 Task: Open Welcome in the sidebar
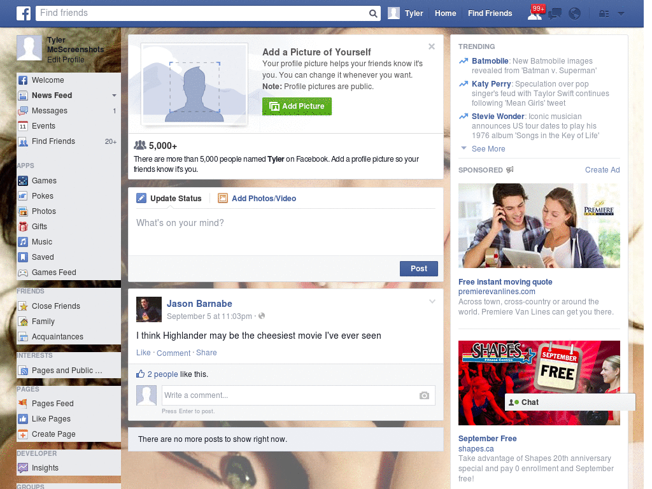tap(69, 80)
